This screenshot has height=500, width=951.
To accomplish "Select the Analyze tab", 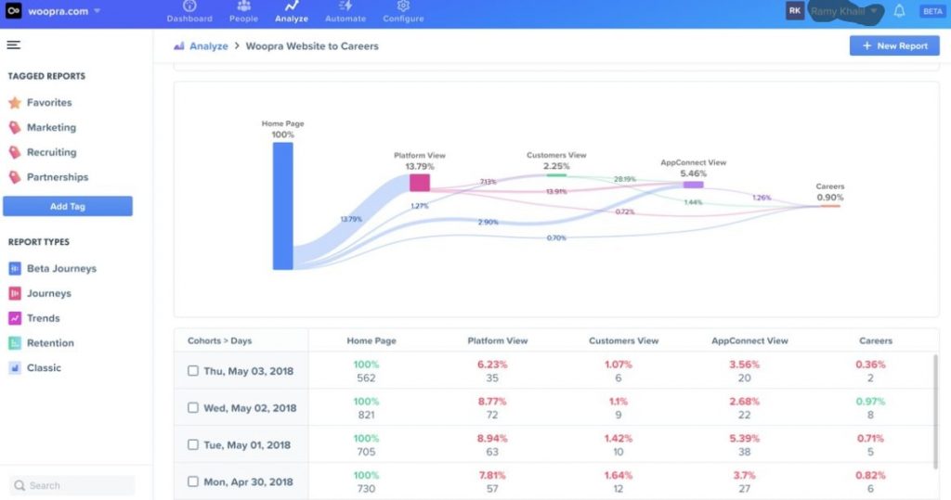I will point(292,12).
